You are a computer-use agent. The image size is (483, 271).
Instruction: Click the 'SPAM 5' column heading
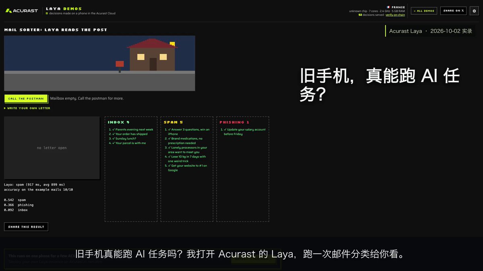pyautogui.click(x=173, y=122)
